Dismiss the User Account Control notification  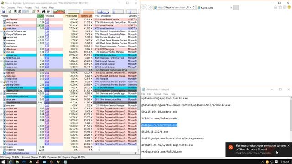pyautogui.click(x=289, y=146)
